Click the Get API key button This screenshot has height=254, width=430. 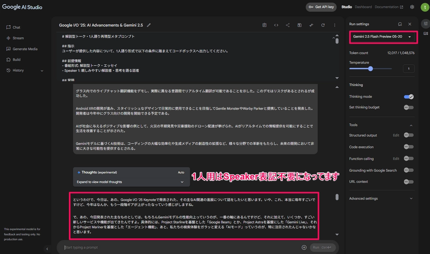click(321, 7)
